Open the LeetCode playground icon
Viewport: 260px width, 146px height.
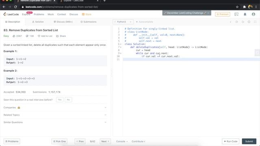click(x=236, y=15)
